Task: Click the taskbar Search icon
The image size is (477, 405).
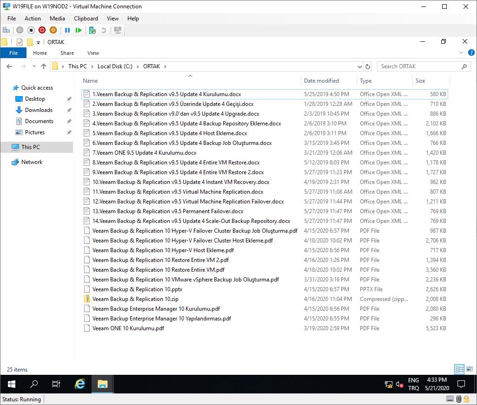Action: pyautogui.click(x=34, y=385)
